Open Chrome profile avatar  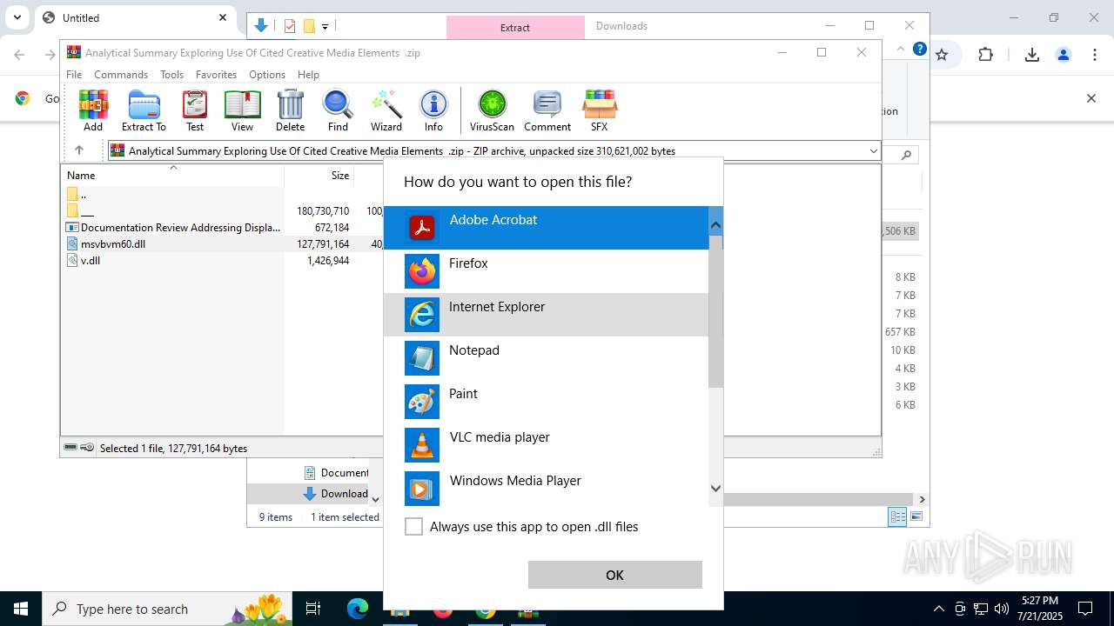coord(1064,55)
